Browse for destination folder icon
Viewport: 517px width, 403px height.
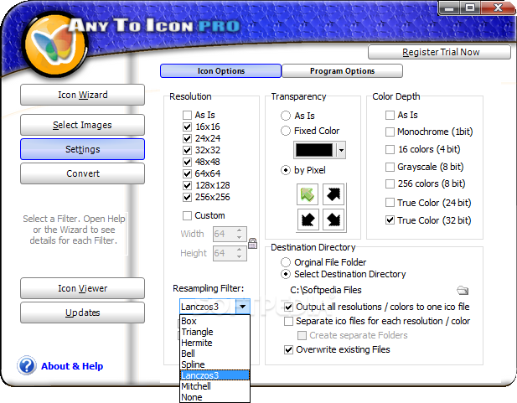(x=463, y=290)
